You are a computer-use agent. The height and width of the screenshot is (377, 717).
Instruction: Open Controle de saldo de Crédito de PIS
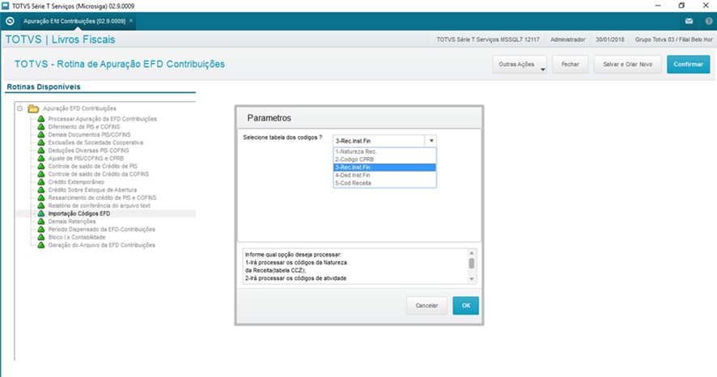pyautogui.click(x=92, y=167)
